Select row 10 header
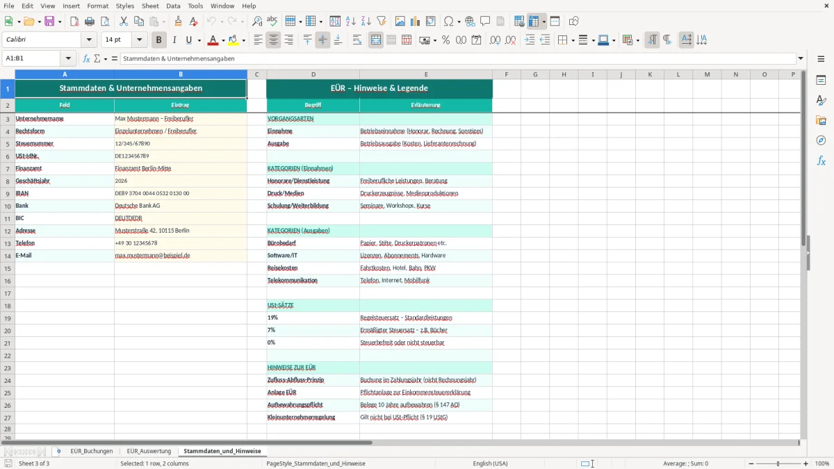 tap(8, 206)
